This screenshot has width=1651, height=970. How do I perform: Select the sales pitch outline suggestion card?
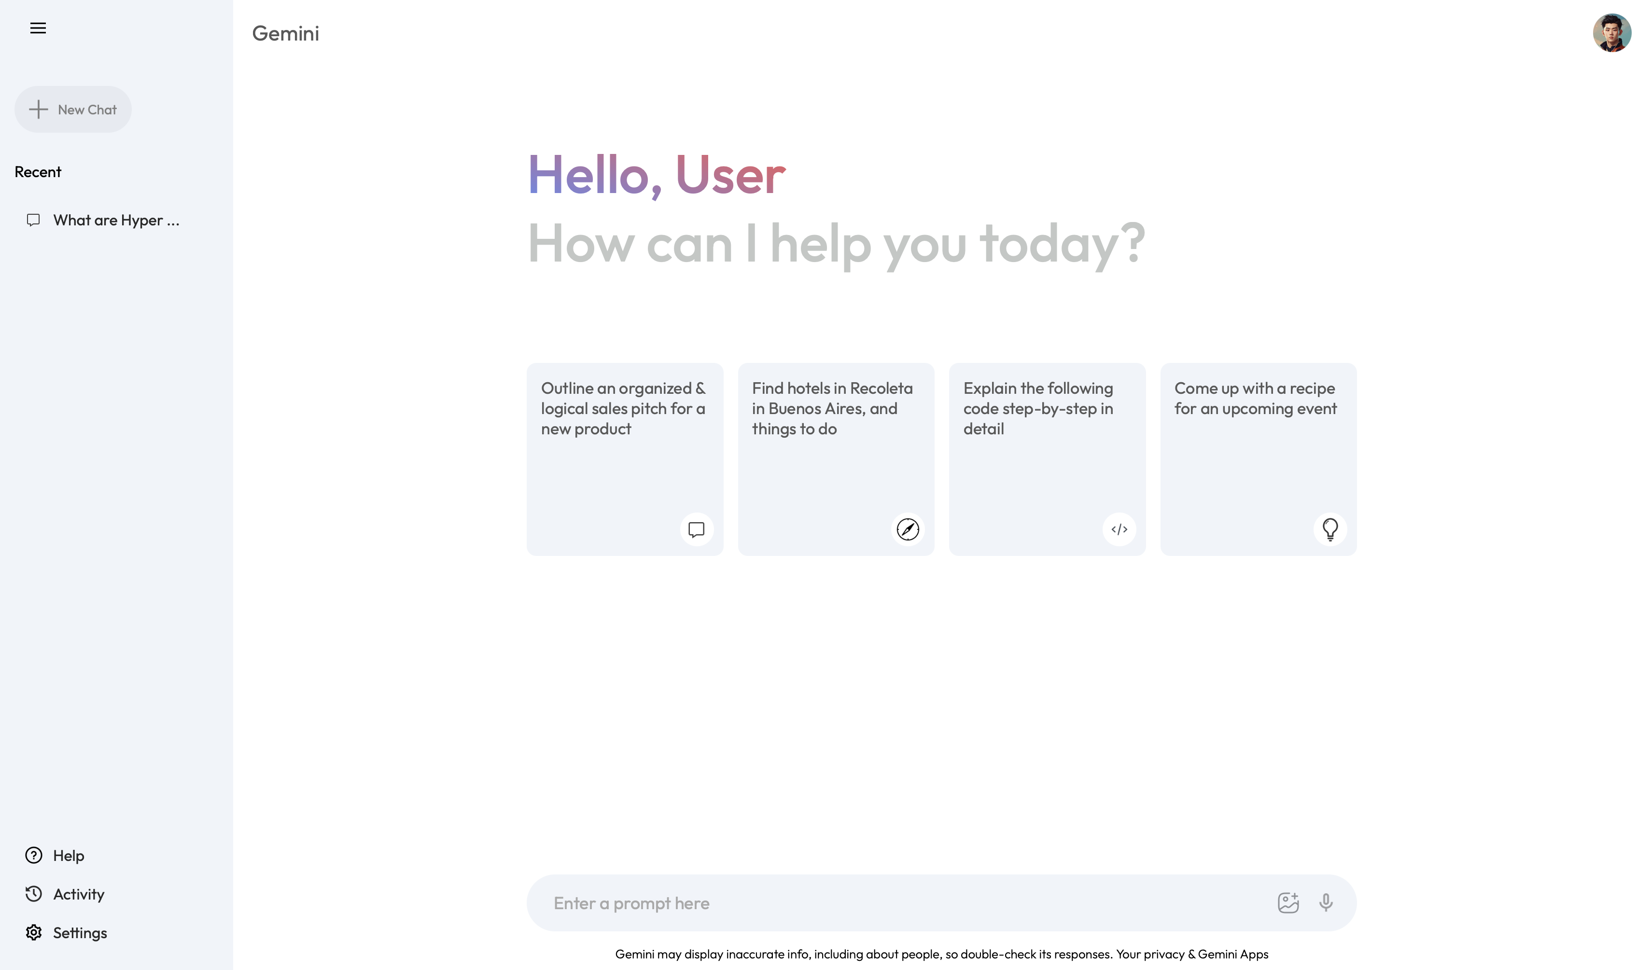click(625, 459)
